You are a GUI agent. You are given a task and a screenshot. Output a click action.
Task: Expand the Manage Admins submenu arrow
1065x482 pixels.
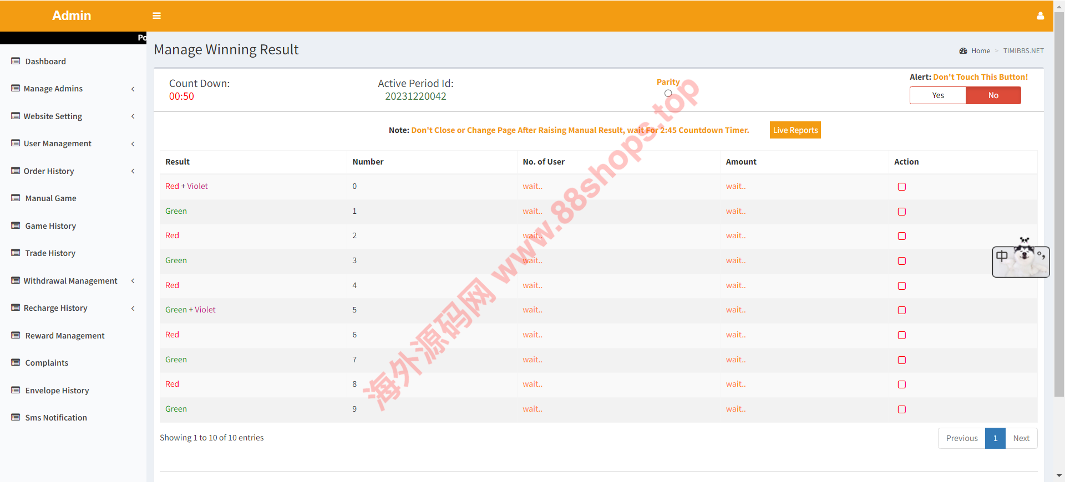pos(133,89)
